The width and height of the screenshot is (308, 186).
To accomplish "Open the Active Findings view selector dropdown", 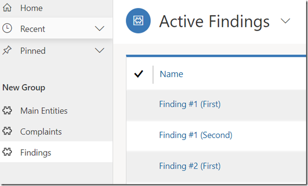I will coord(285,21).
